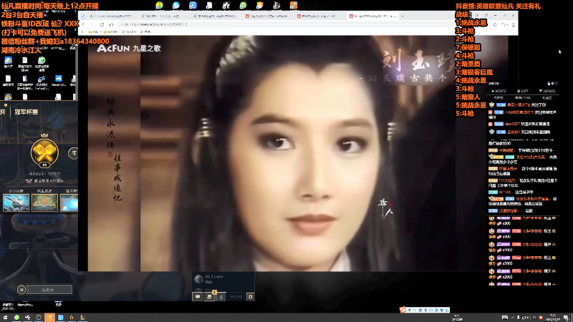Click the browser forward arrow

click(92, 24)
